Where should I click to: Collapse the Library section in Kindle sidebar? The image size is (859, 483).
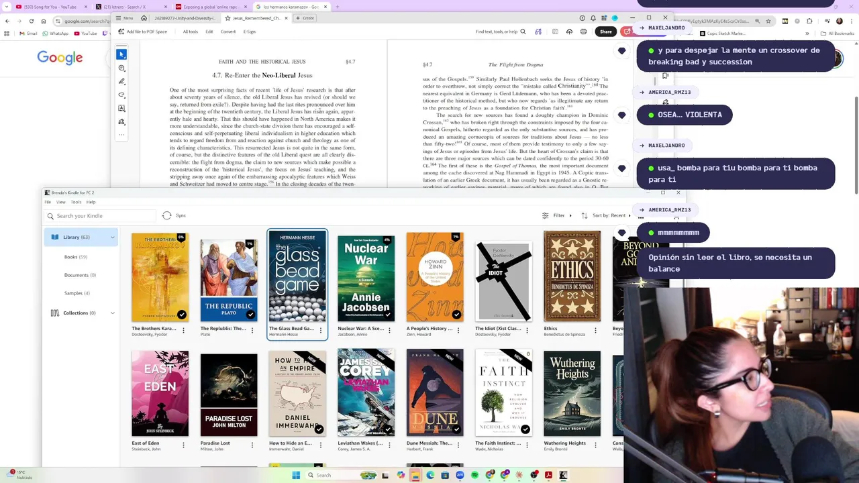point(112,237)
